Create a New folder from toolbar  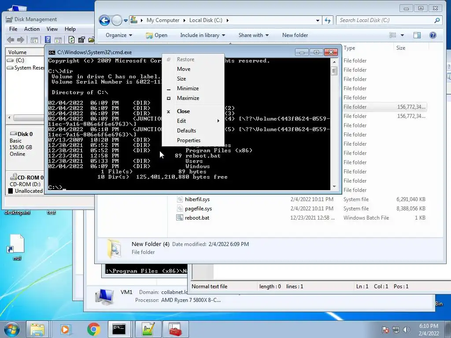pyautogui.click(x=295, y=35)
